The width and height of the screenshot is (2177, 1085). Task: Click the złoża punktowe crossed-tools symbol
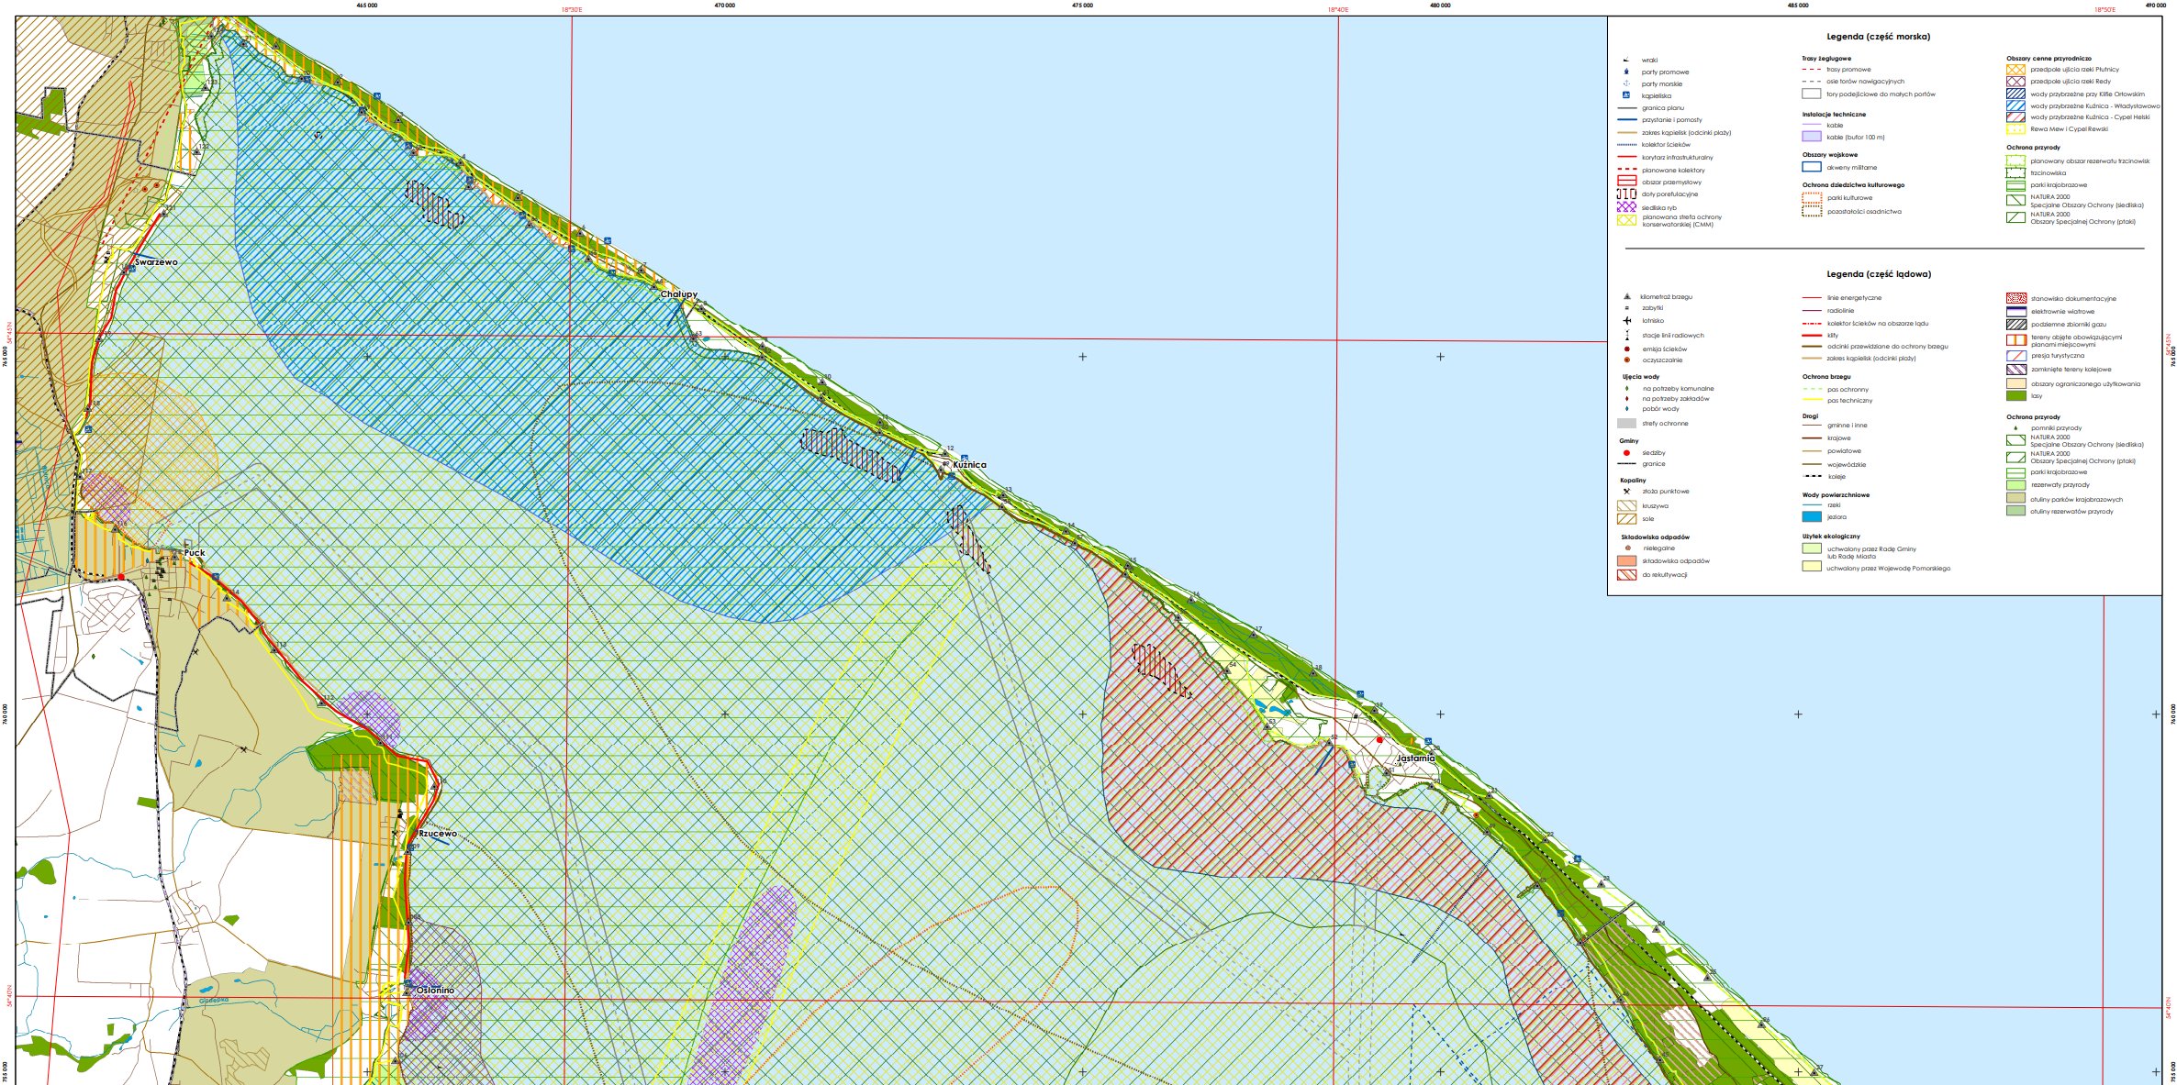point(1626,492)
